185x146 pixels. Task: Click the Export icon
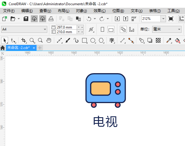126,19
